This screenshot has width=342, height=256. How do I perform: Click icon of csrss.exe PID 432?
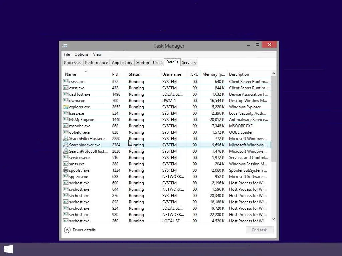click(x=66, y=88)
